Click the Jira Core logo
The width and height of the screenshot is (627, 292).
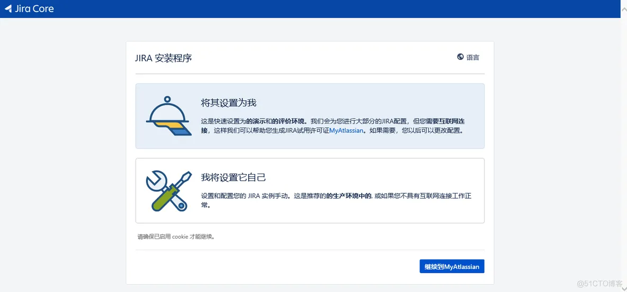click(29, 9)
